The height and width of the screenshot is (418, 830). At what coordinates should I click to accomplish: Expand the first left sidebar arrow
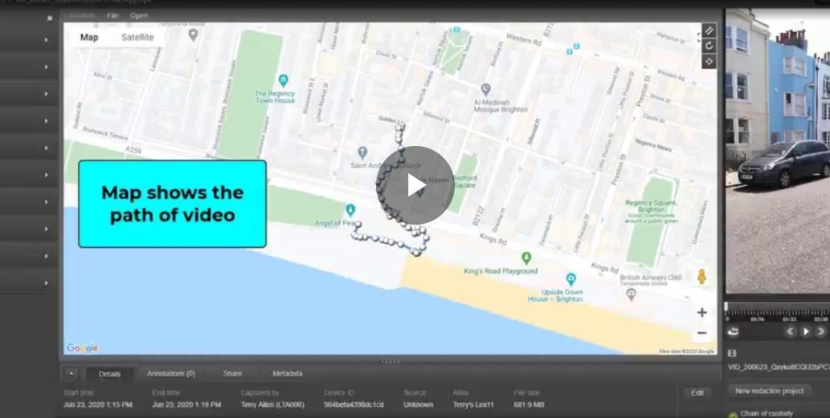pyautogui.click(x=46, y=40)
